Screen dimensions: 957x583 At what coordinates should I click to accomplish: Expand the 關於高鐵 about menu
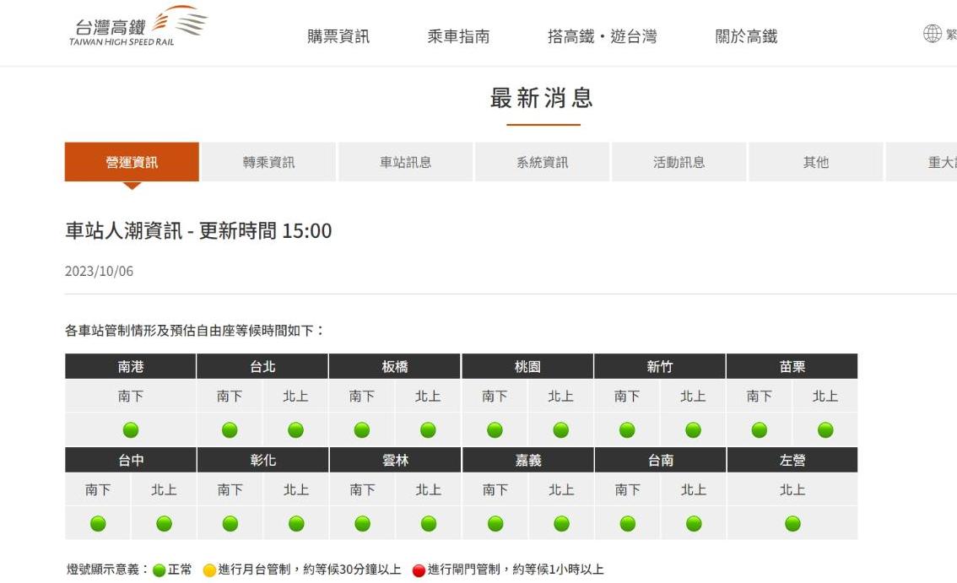click(x=746, y=36)
